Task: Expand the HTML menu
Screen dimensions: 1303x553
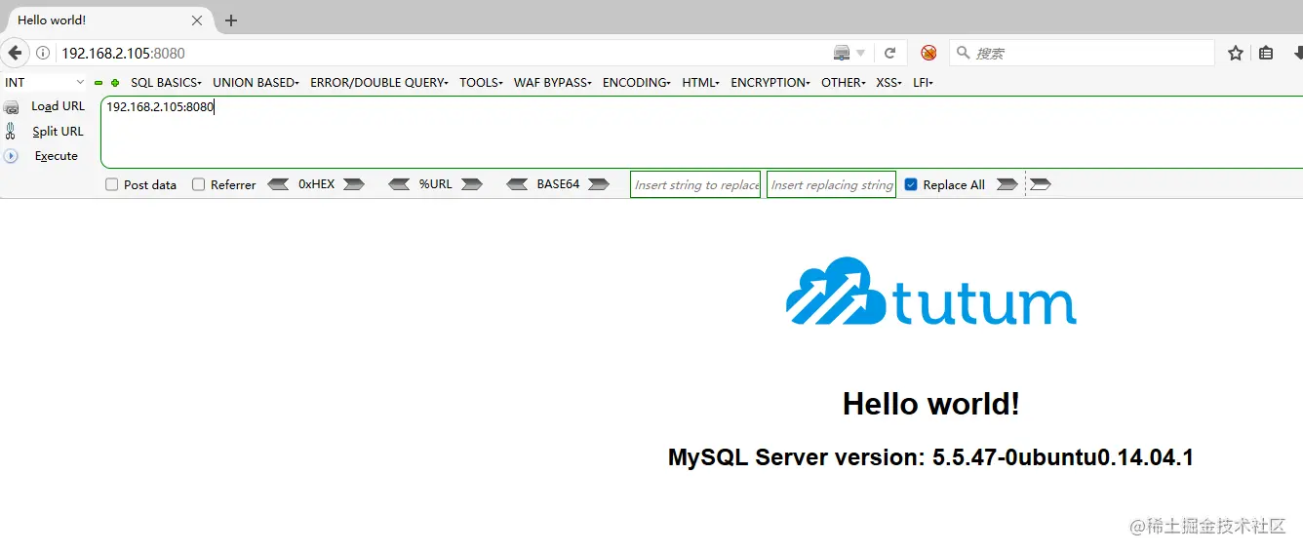Action: [x=701, y=83]
